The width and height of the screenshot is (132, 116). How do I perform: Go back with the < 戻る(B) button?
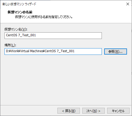pos(69,111)
